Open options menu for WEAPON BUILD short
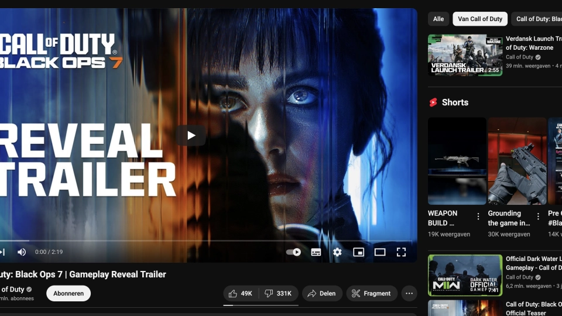 coord(478,217)
